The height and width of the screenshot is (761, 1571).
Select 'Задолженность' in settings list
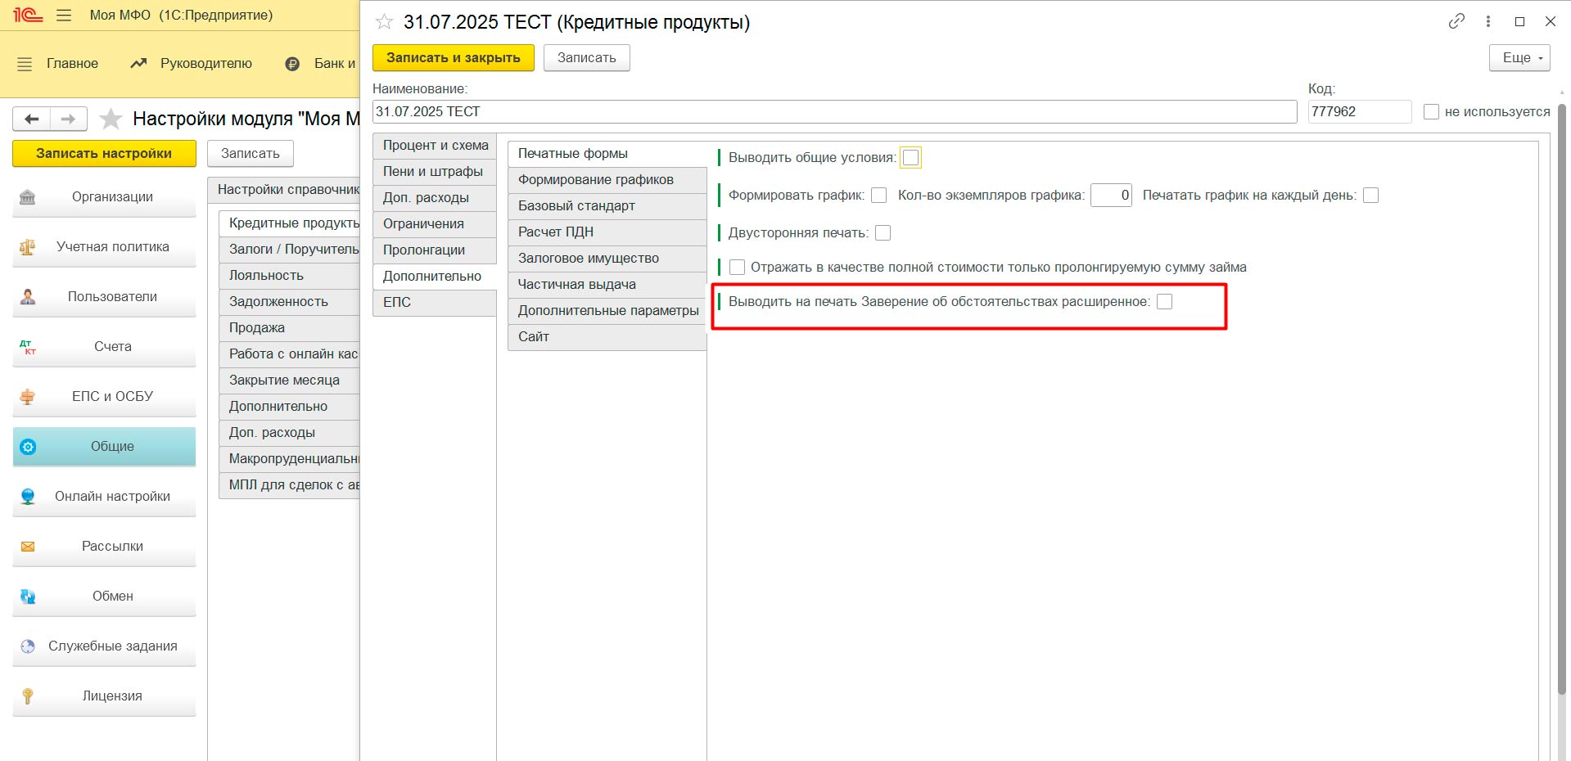tap(290, 302)
